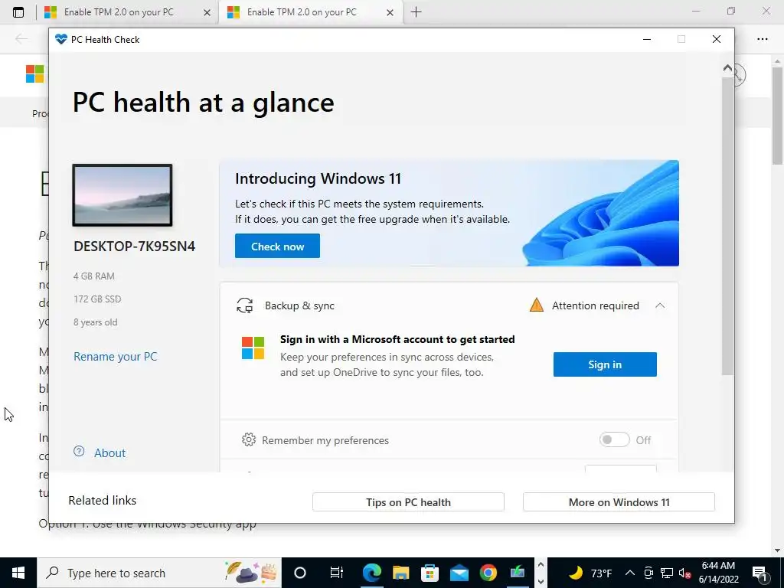Open the notification center icon
784x588 pixels.
pyautogui.click(x=759, y=573)
